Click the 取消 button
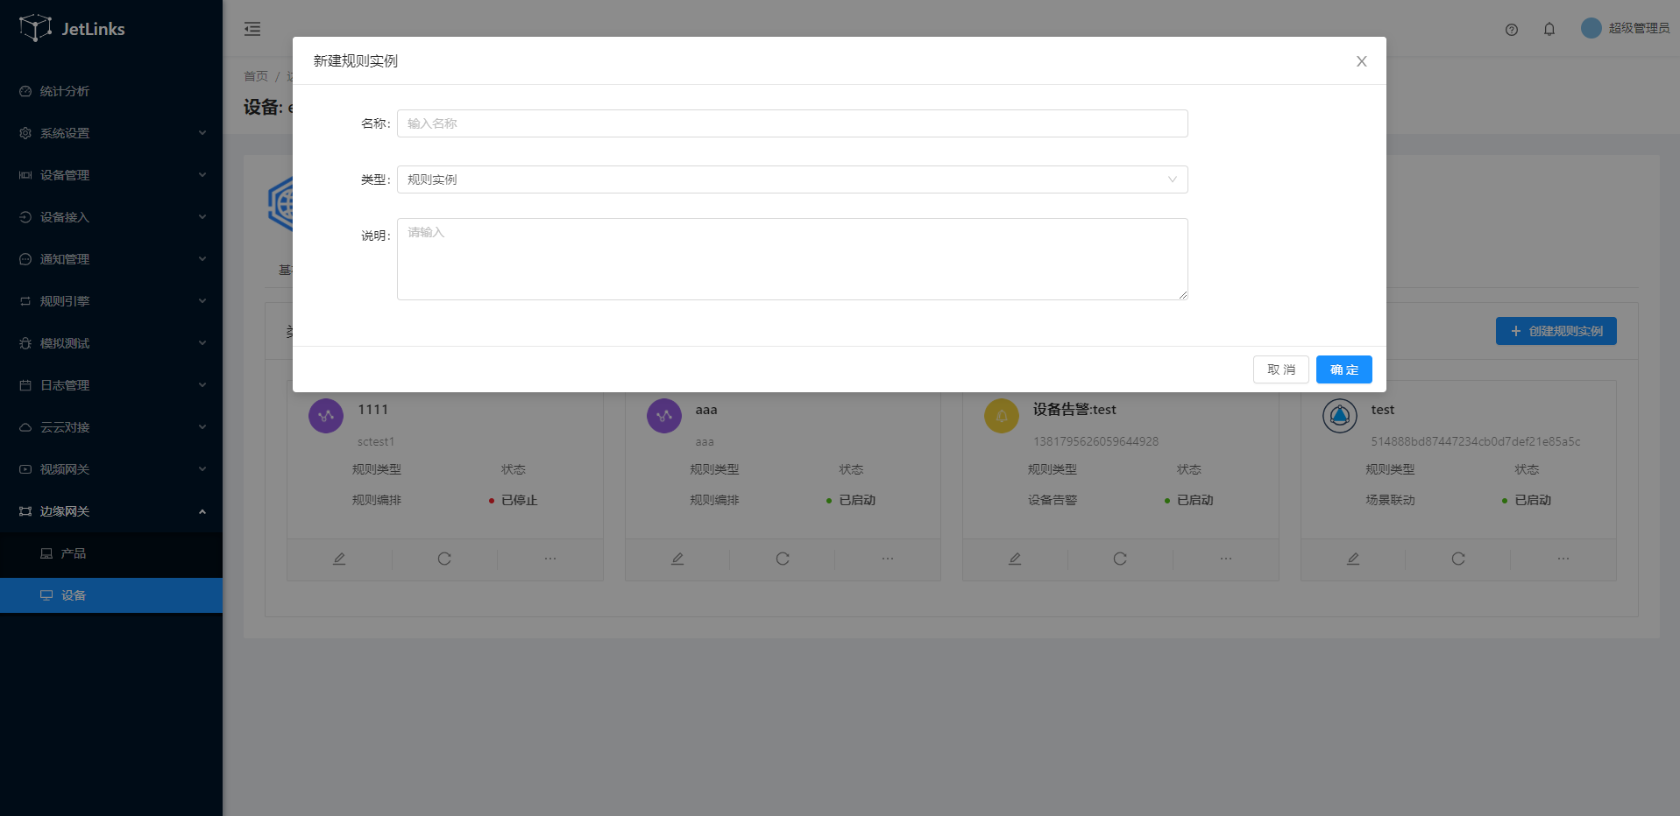 pyautogui.click(x=1280, y=369)
